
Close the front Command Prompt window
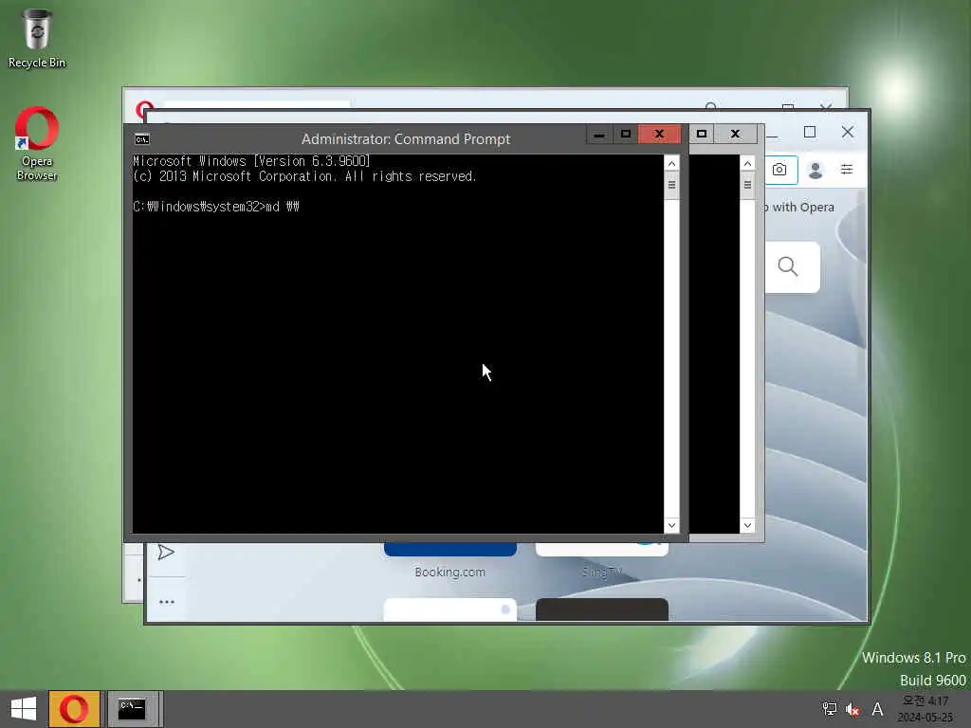click(x=660, y=135)
